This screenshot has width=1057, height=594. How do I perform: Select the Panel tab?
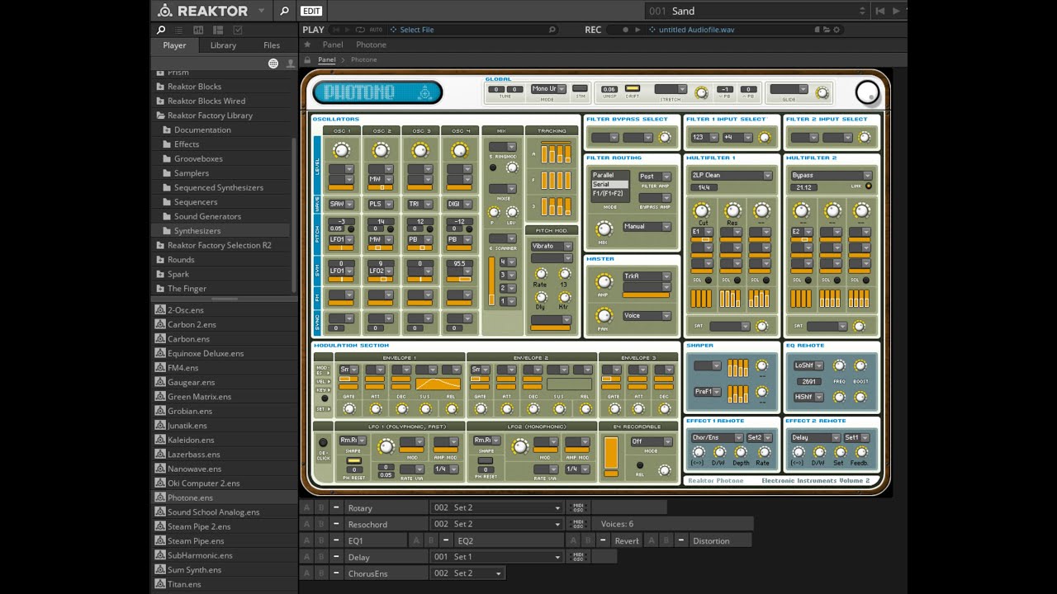pos(333,45)
